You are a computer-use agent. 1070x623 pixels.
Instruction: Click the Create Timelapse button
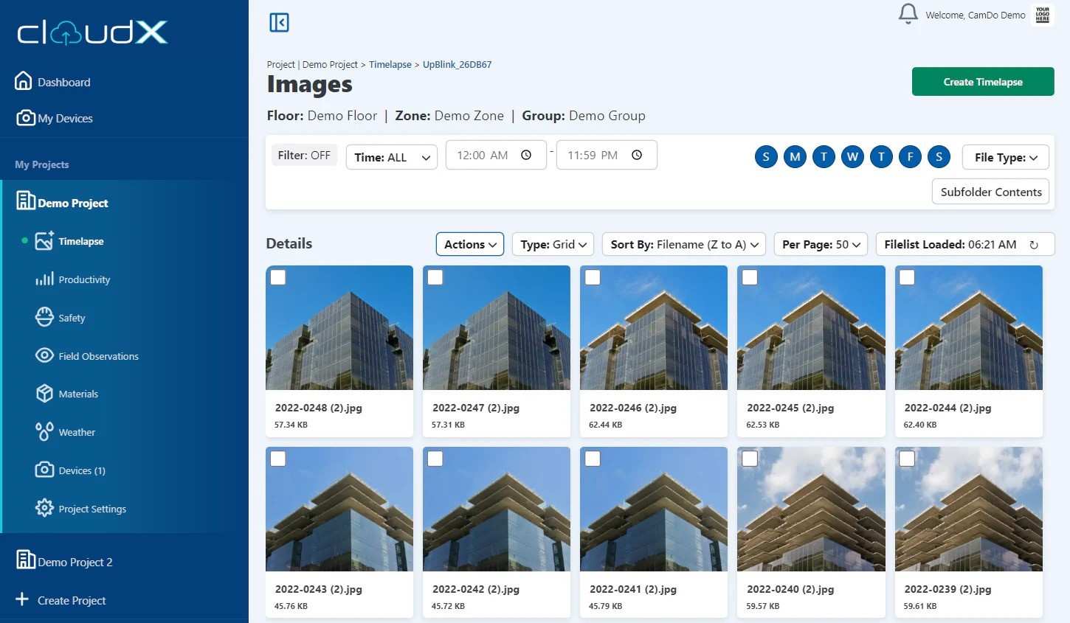[x=982, y=81]
